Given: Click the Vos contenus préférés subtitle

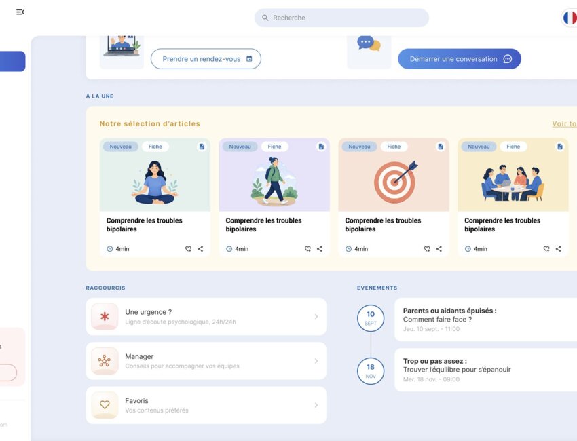Looking at the screenshot, I should click(157, 410).
